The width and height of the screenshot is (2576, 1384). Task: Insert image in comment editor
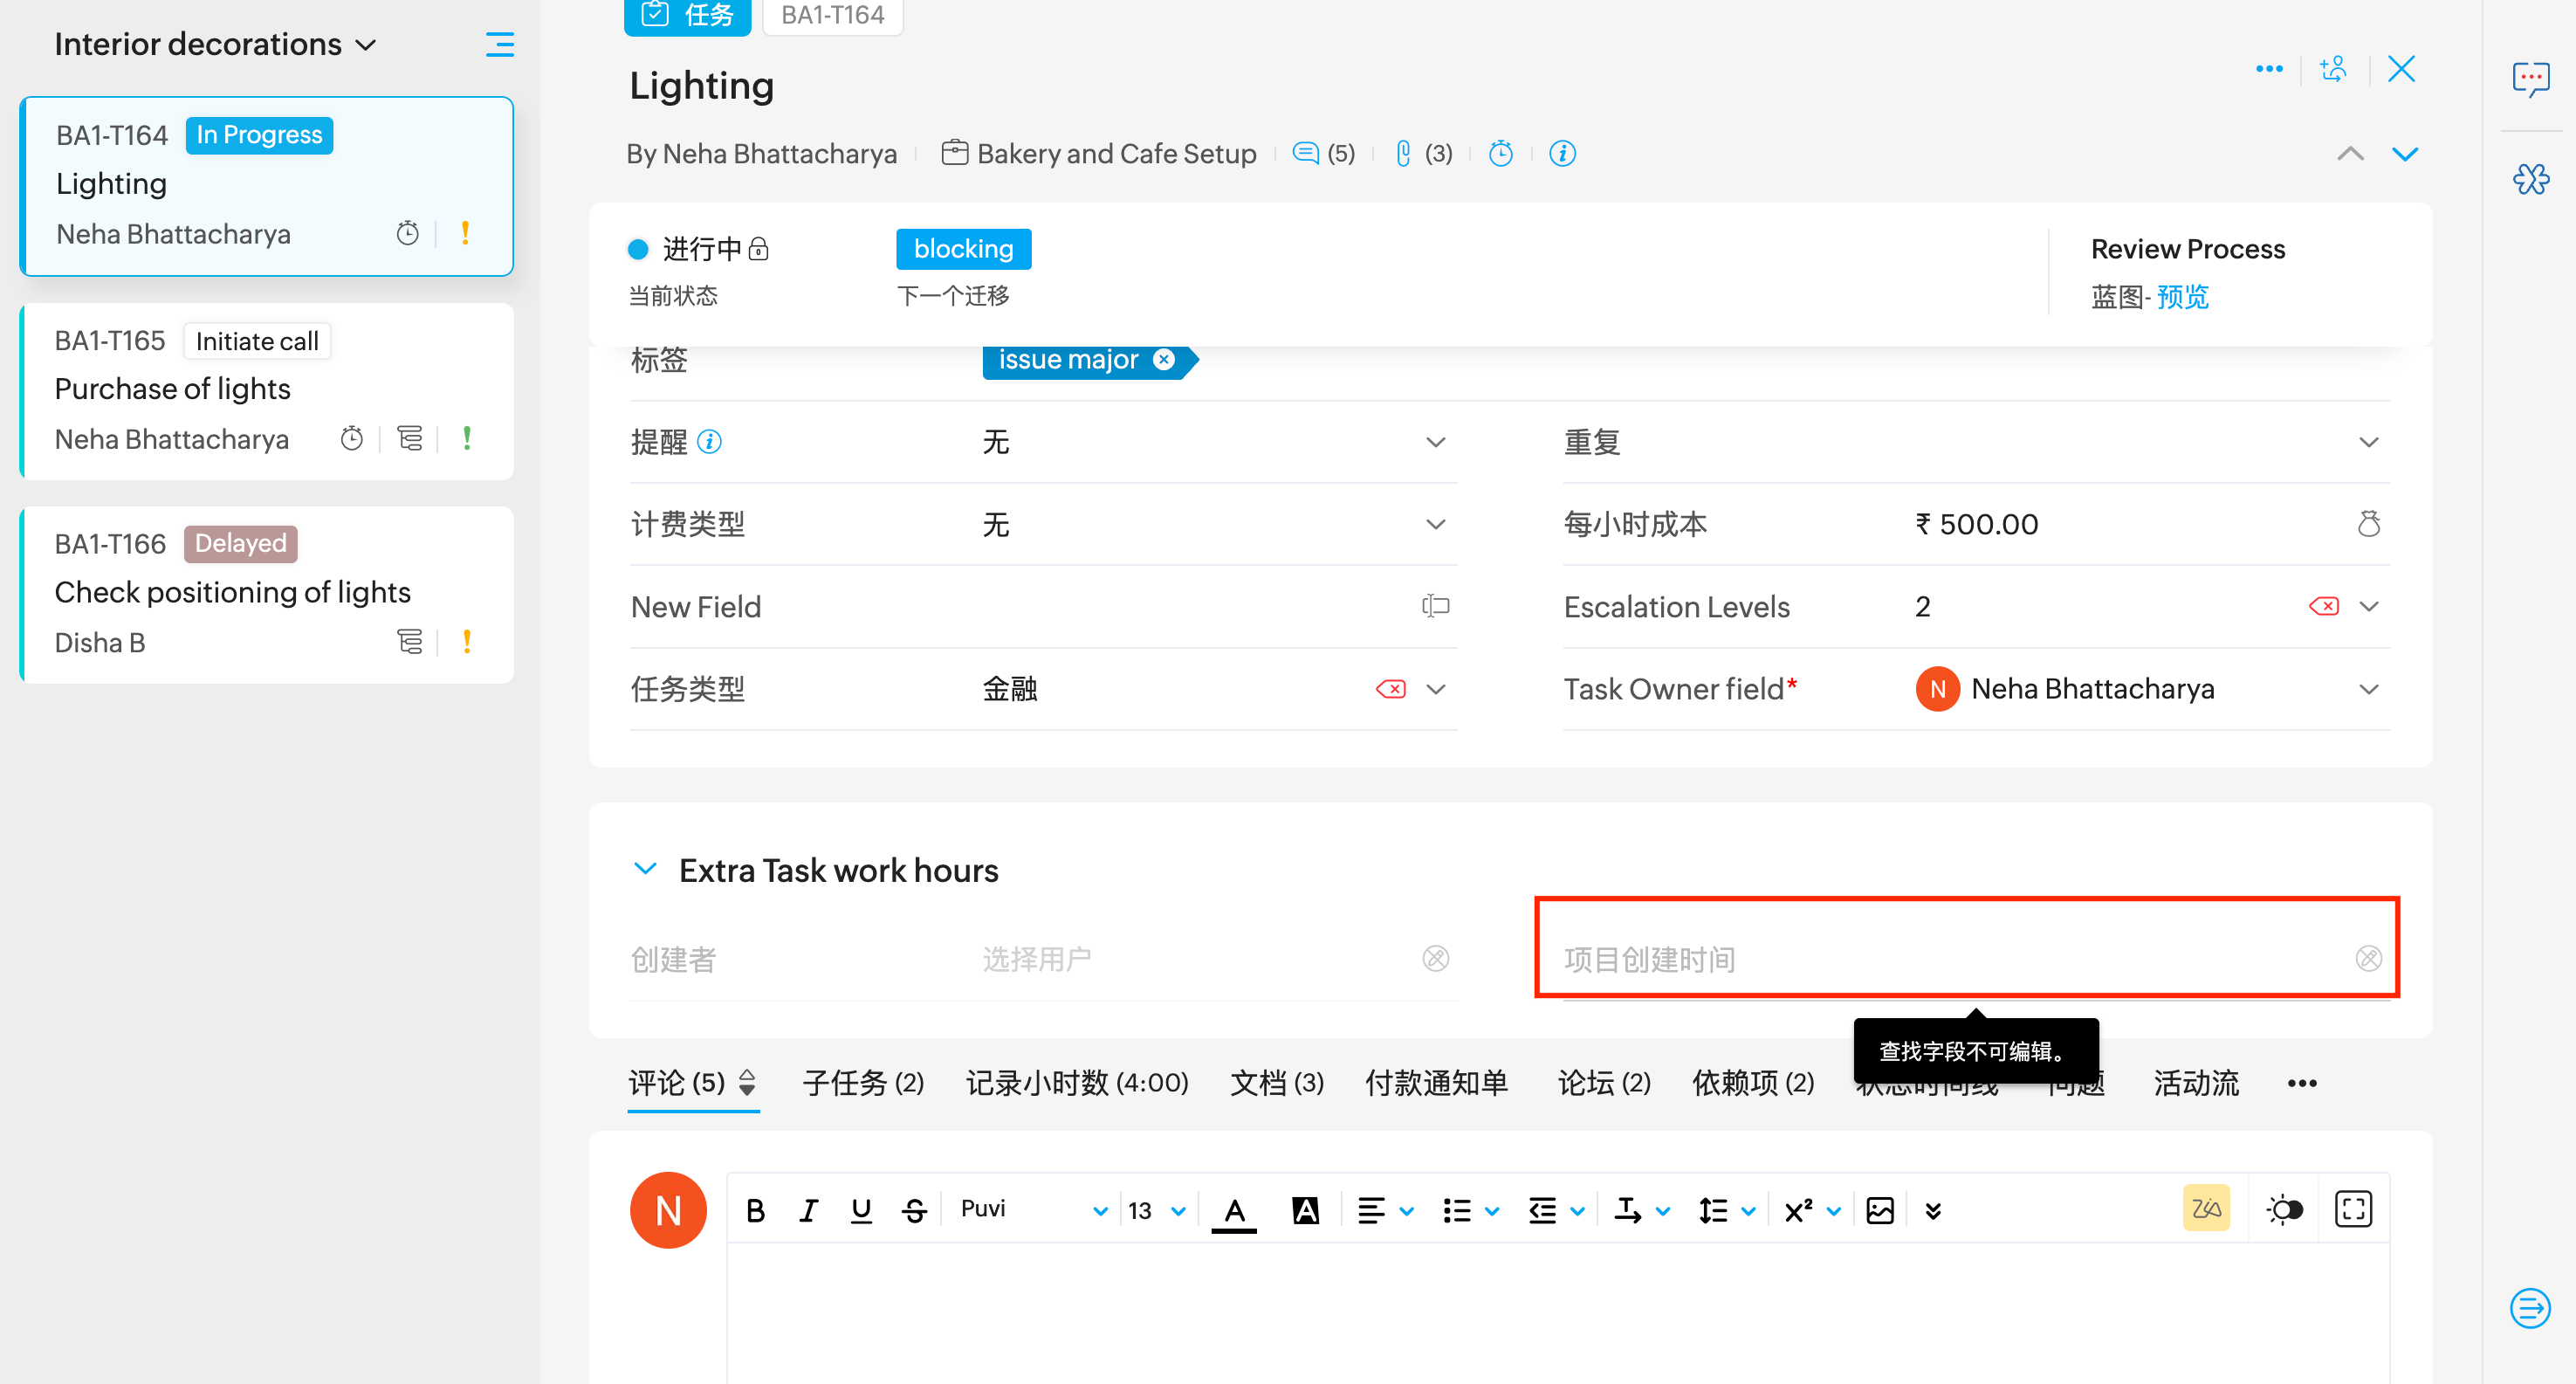pos(1880,1210)
